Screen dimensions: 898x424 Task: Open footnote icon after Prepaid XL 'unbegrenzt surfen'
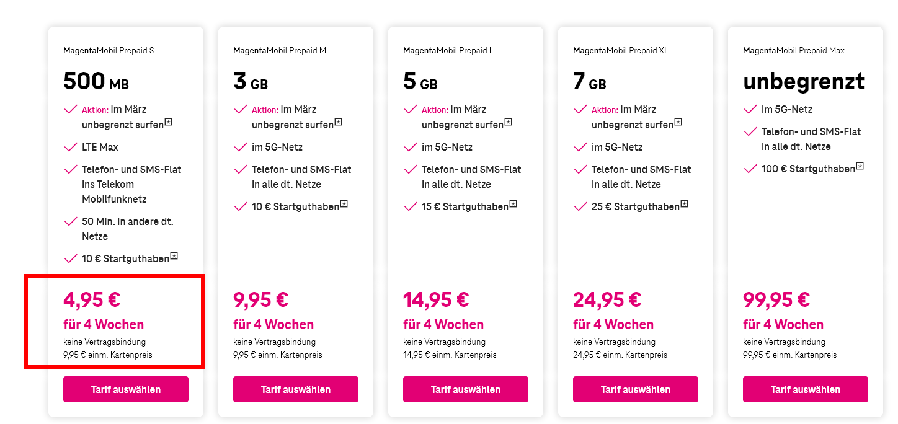(x=678, y=122)
